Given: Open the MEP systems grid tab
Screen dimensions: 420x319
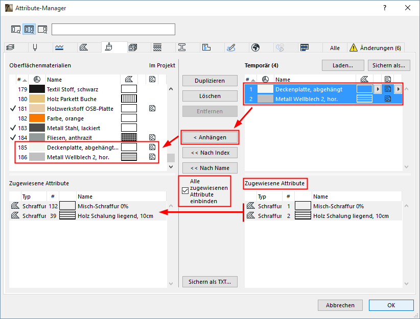Looking at the screenshot, I should 305,47.
